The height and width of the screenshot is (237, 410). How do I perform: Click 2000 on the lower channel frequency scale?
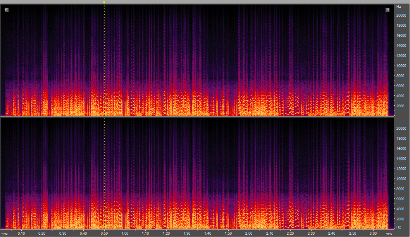(x=400, y=219)
